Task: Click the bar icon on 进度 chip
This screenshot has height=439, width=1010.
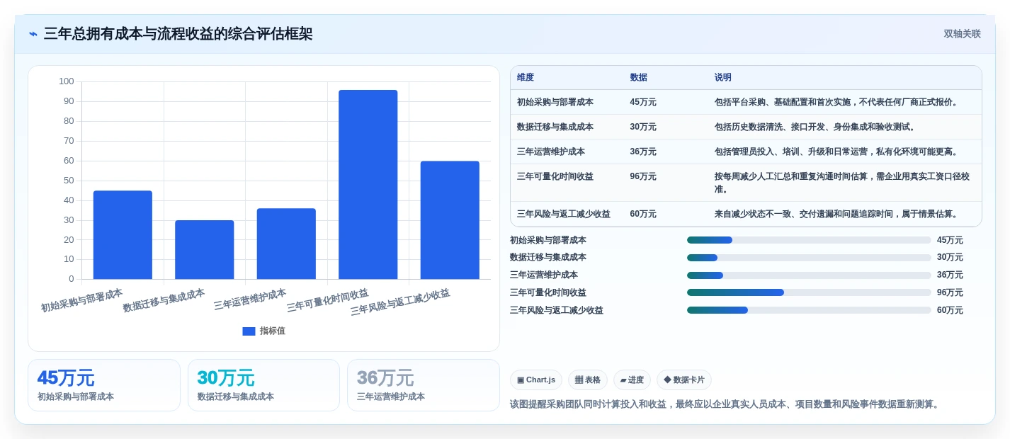Action: (623, 380)
